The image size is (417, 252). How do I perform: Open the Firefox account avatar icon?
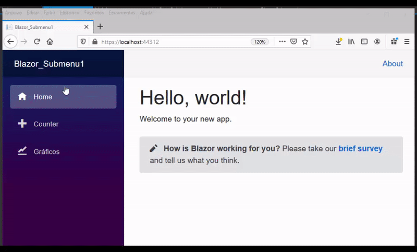click(377, 42)
